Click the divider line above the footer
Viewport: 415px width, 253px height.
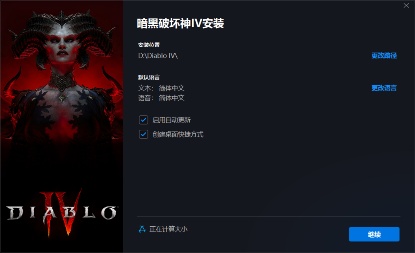point(269,217)
